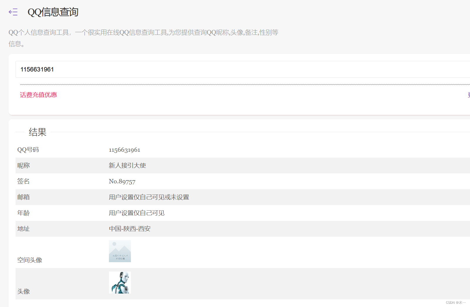
Task: Open the robot 头像 avatar image
Action: point(120,283)
